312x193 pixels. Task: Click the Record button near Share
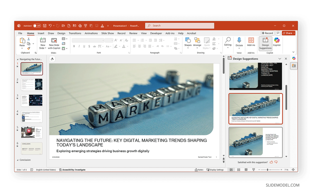[268, 33]
